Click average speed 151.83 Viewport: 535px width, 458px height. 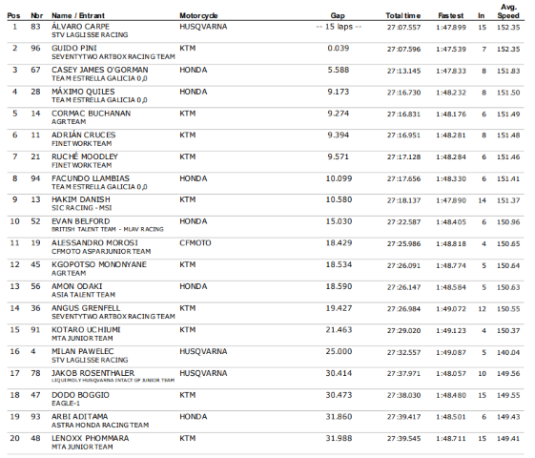[x=508, y=71]
